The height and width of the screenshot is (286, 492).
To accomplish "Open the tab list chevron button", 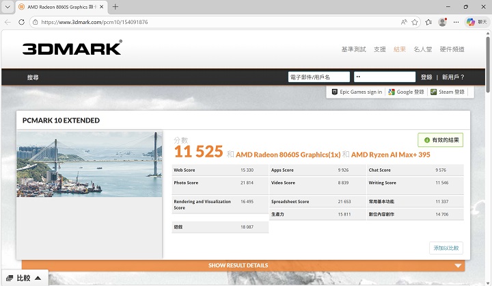I will point(8,7).
